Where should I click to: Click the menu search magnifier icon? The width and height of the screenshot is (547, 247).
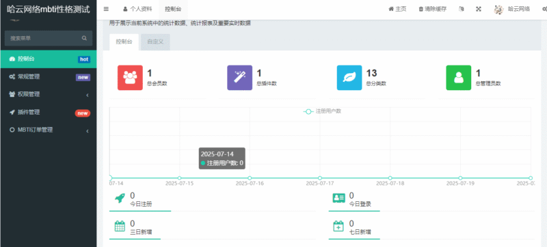[x=84, y=38]
